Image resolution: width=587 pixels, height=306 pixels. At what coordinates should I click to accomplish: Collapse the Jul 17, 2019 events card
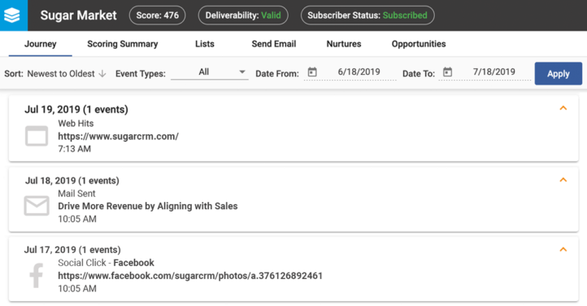(x=563, y=250)
